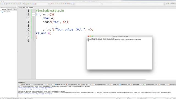Viewport: 176px width, 99px height.
Task: Open the Start here tab
Action: click(22, 8)
